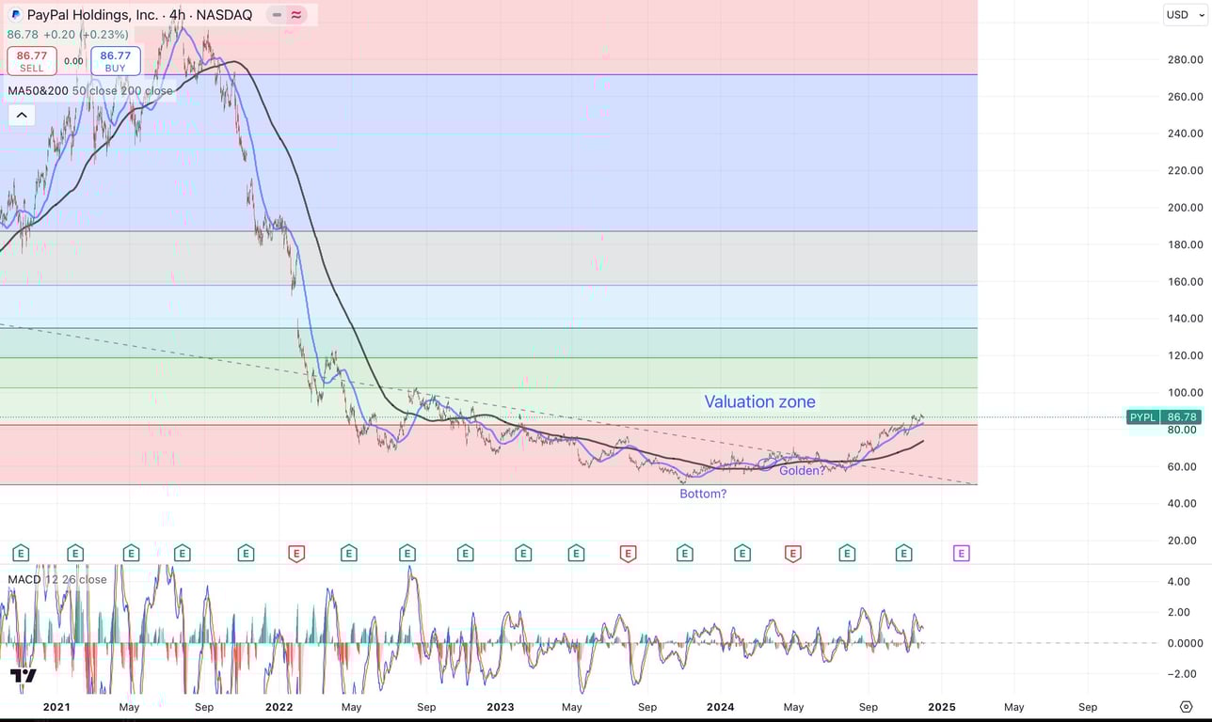
Task: Click the 100.00 price scale label
Action: (x=1185, y=393)
